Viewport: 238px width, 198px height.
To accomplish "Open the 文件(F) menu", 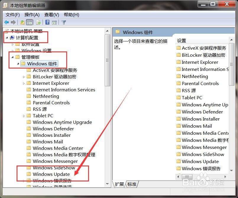I will click(x=13, y=15).
